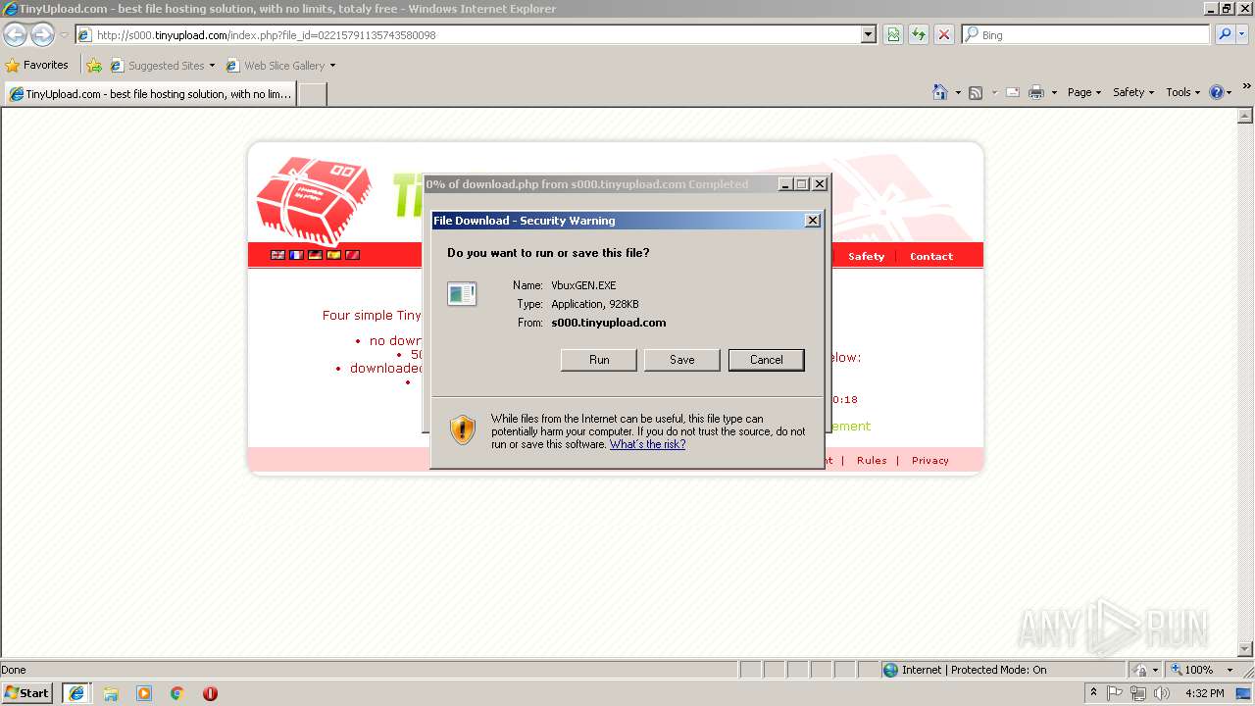The width and height of the screenshot is (1255, 706).
Task: Select the TinyUpload.com browser tab
Action: 150,94
